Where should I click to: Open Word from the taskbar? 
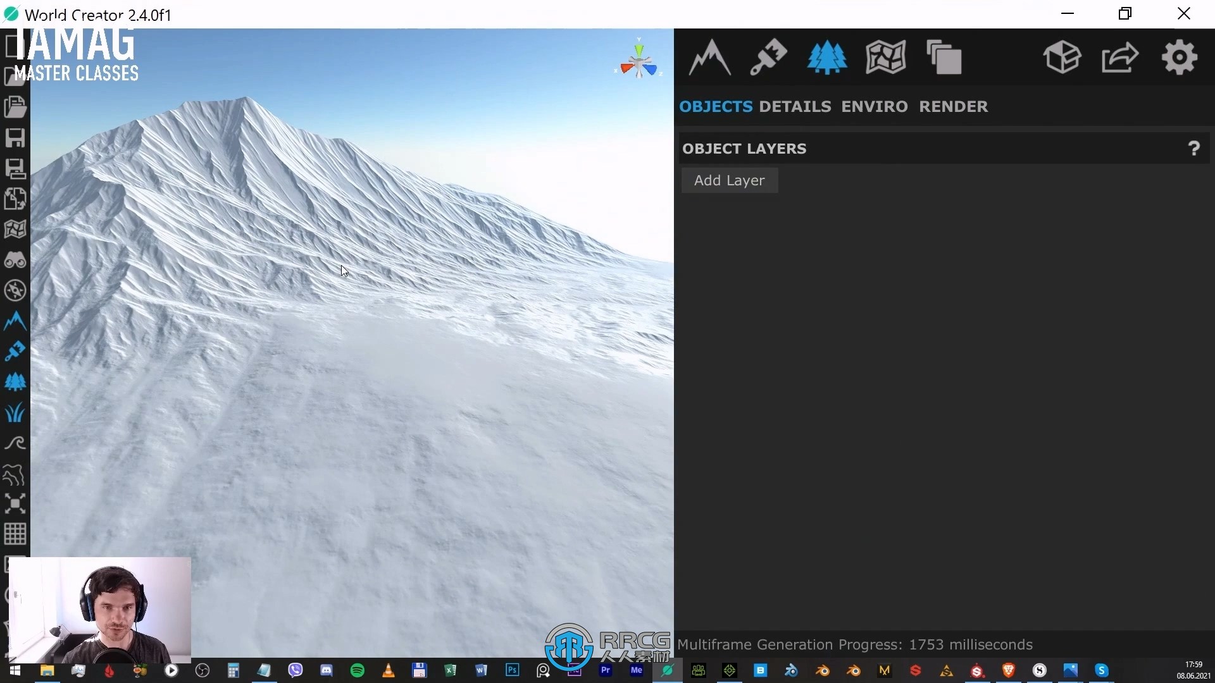[482, 670]
